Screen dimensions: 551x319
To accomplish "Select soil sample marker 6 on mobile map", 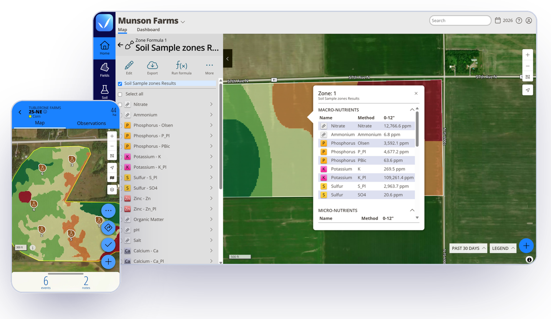I will (42, 168).
